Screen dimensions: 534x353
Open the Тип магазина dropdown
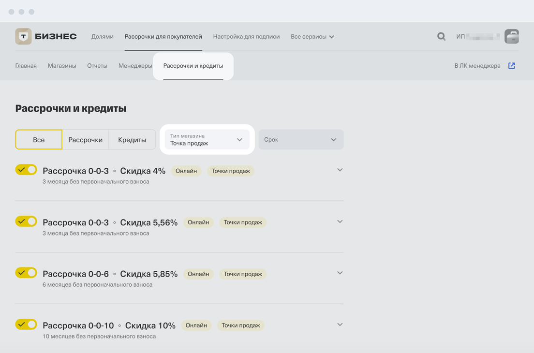[x=207, y=140]
